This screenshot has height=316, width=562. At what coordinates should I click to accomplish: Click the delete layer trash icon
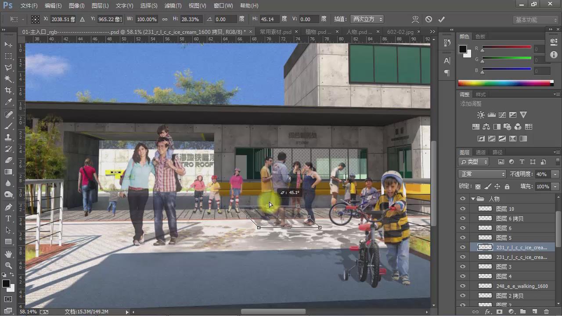point(546,312)
